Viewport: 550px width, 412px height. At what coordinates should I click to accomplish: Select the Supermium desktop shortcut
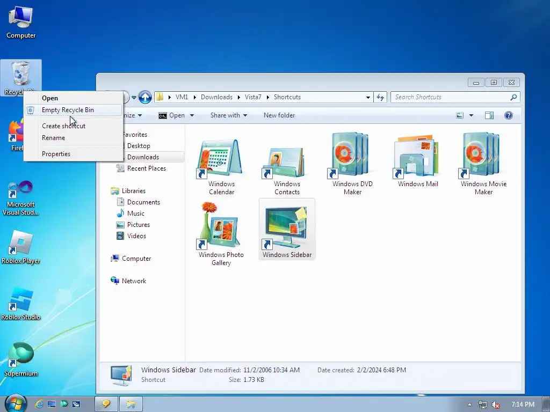click(x=21, y=359)
